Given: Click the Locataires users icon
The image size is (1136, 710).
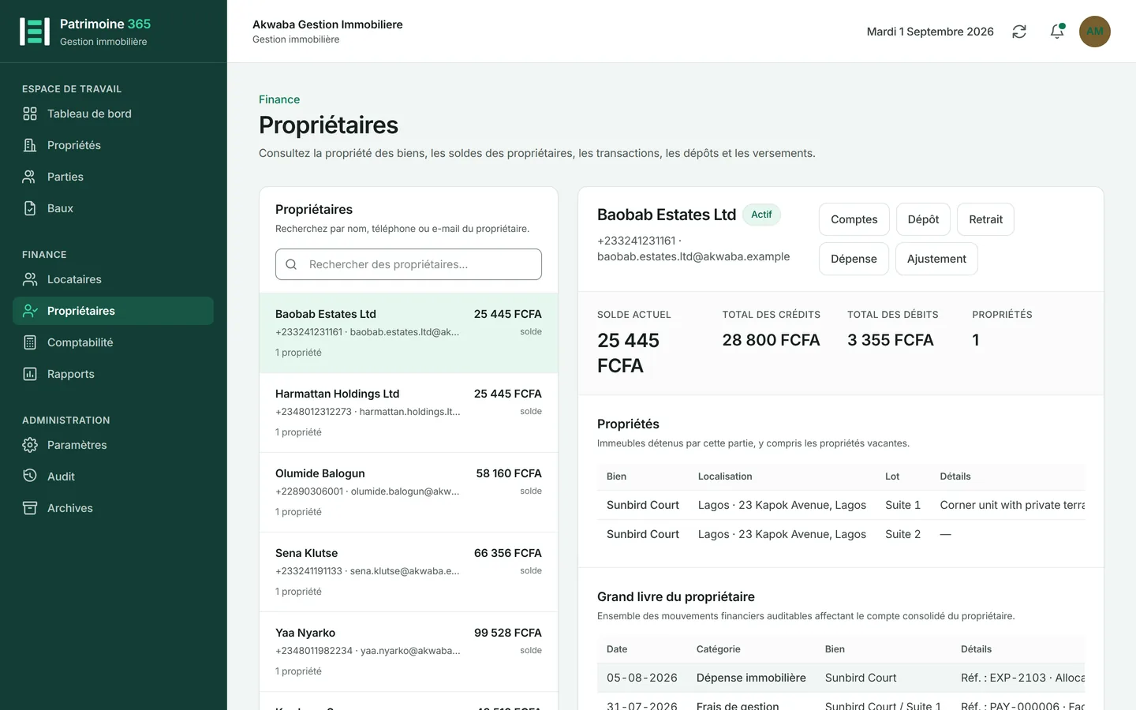Looking at the screenshot, I should click(x=30, y=279).
